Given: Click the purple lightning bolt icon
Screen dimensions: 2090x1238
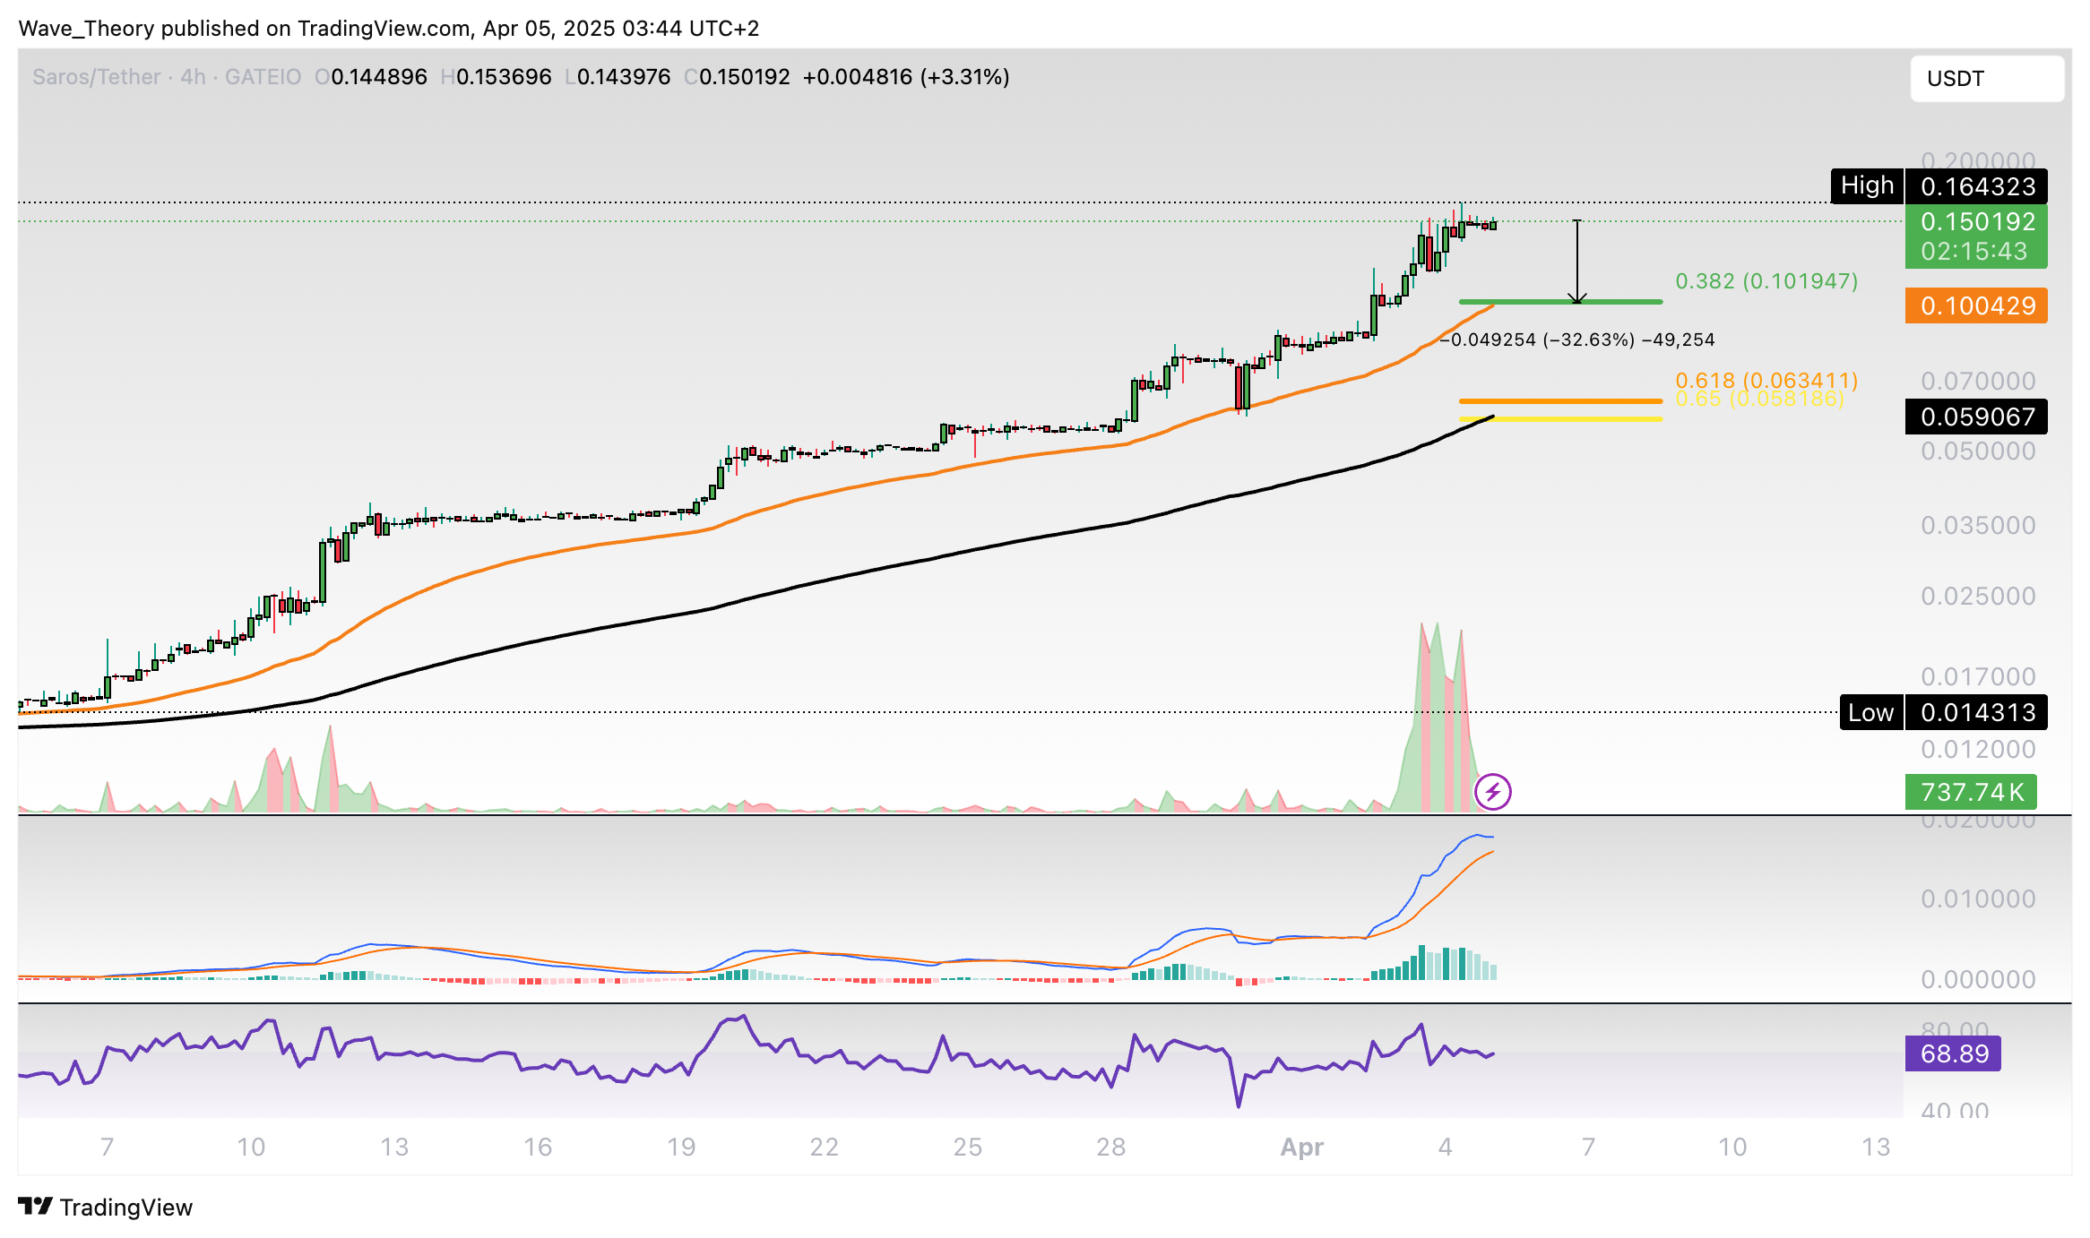Looking at the screenshot, I should tap(1492, 792).
